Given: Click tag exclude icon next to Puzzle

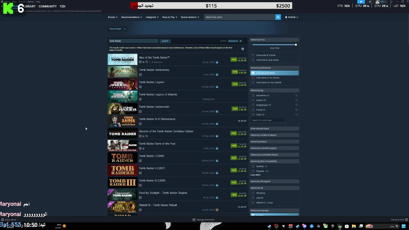Looking at the screenshot, I should [x=296, y=110].
